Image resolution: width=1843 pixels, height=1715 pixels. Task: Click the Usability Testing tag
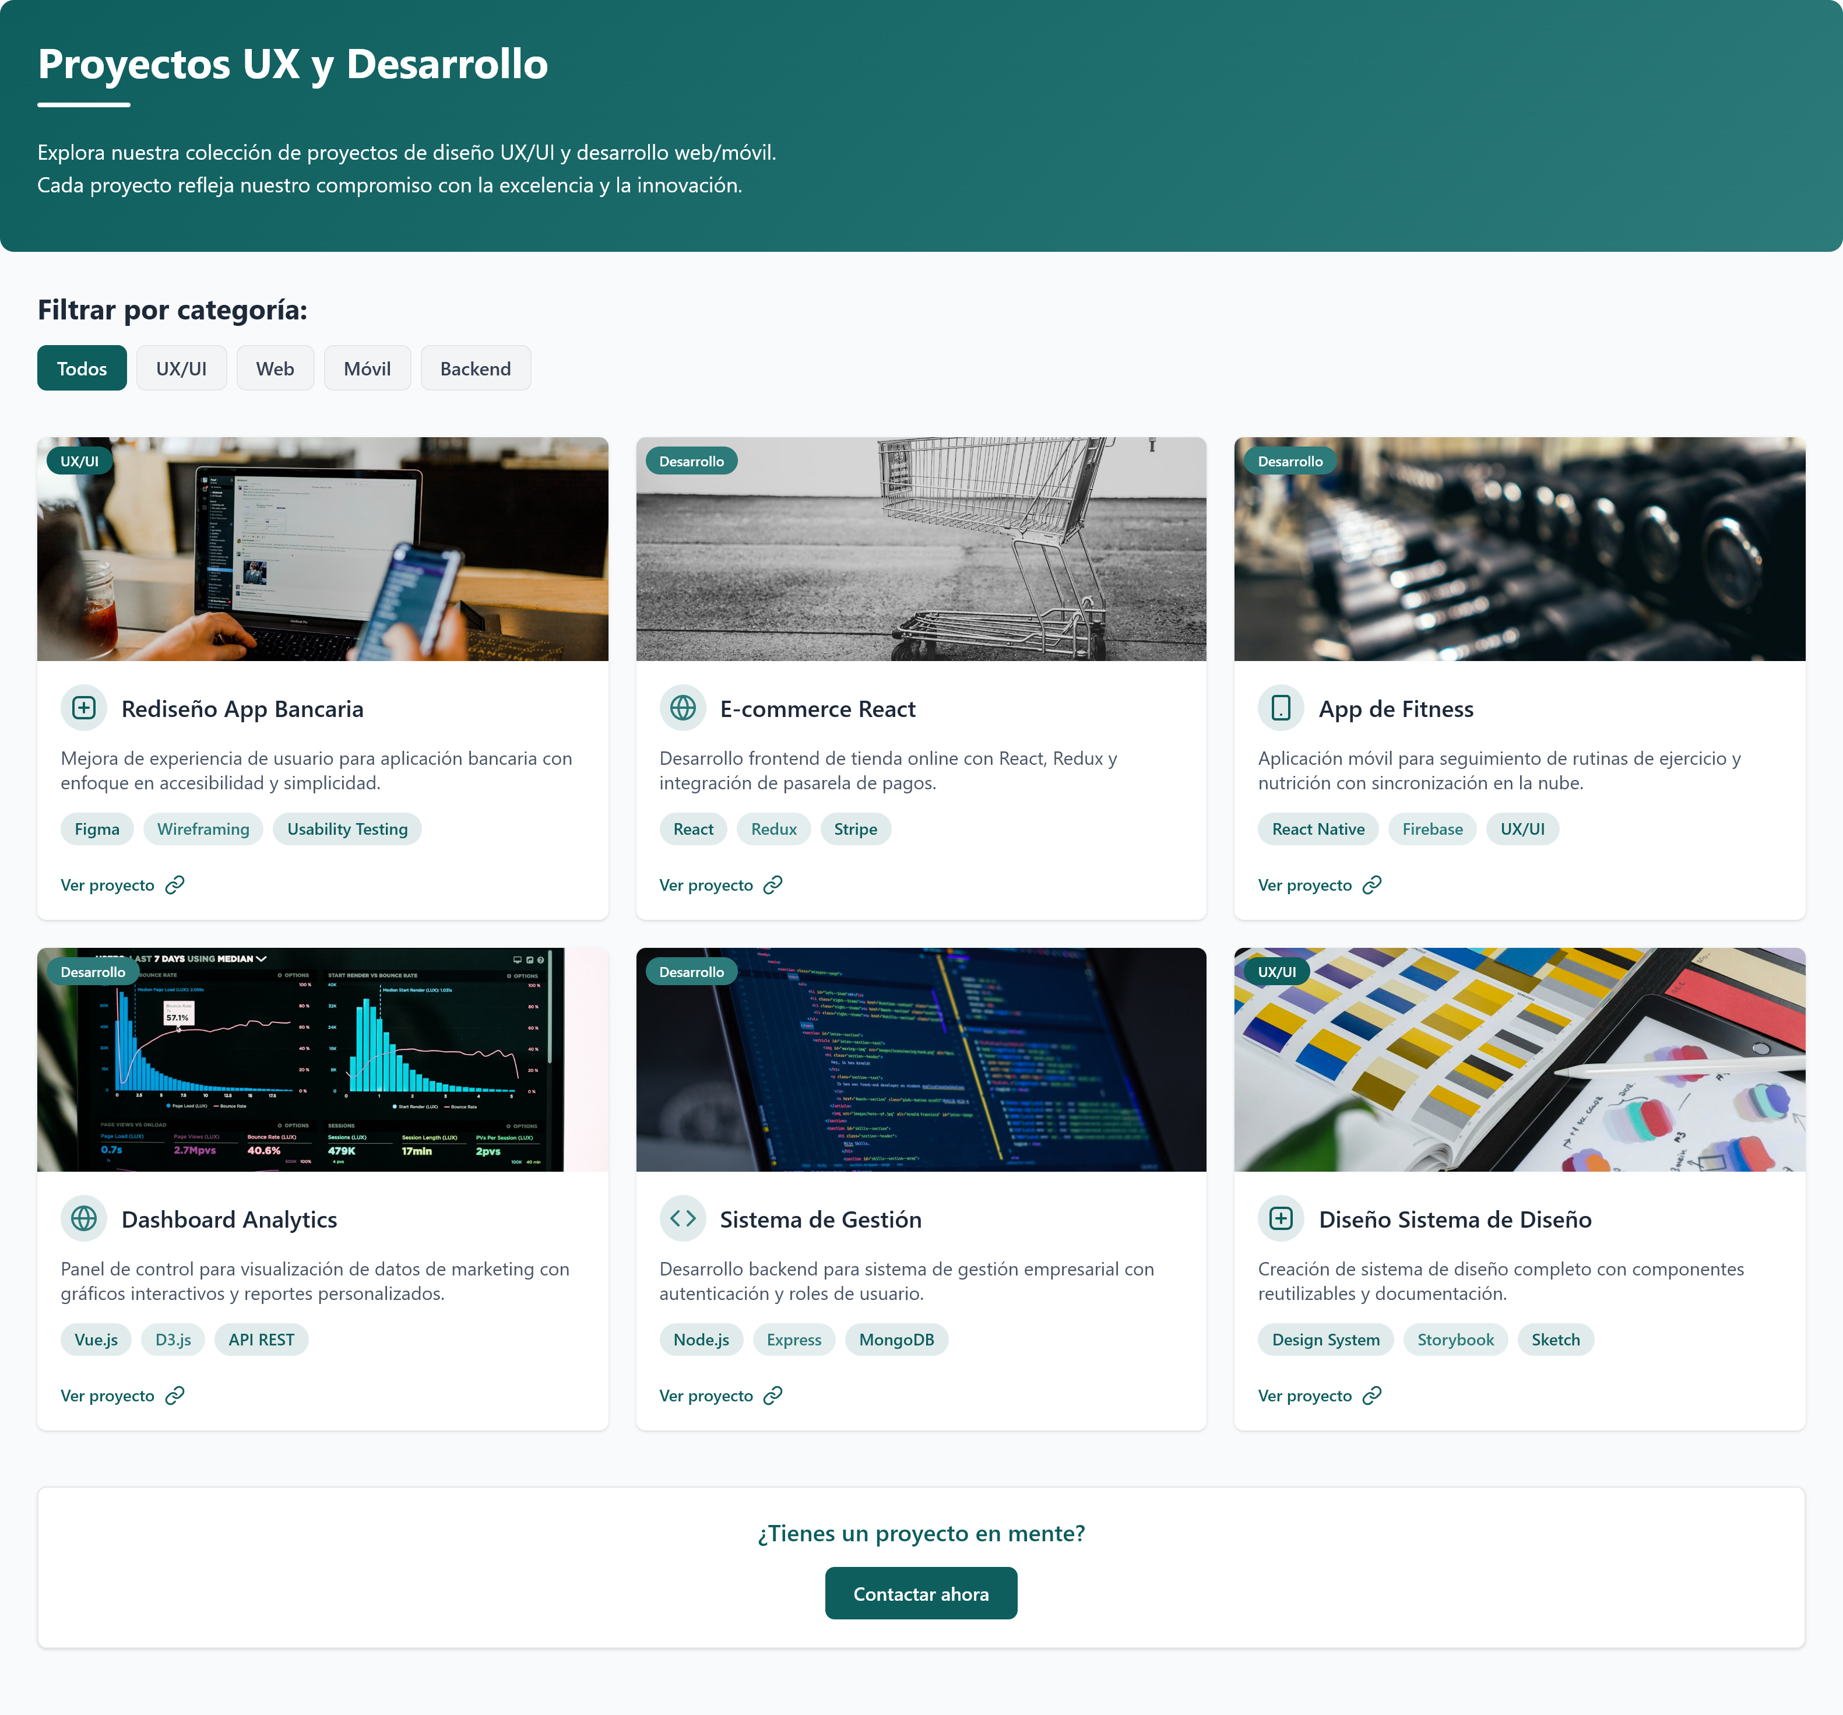347,829
